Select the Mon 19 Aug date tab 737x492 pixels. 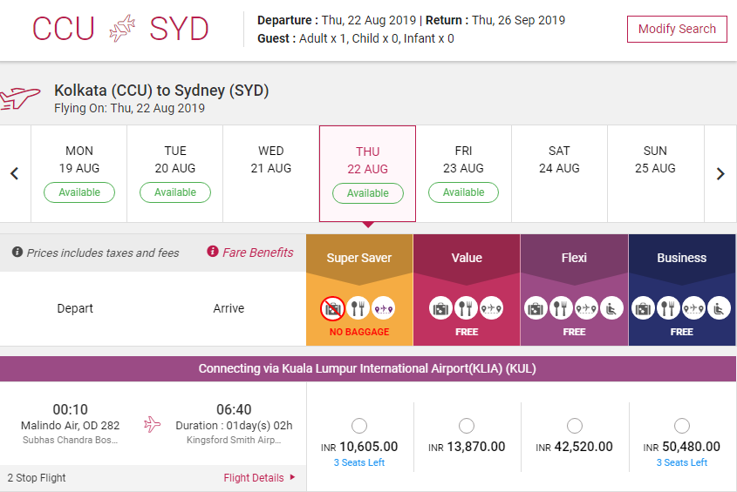click(x=79, y=173)
